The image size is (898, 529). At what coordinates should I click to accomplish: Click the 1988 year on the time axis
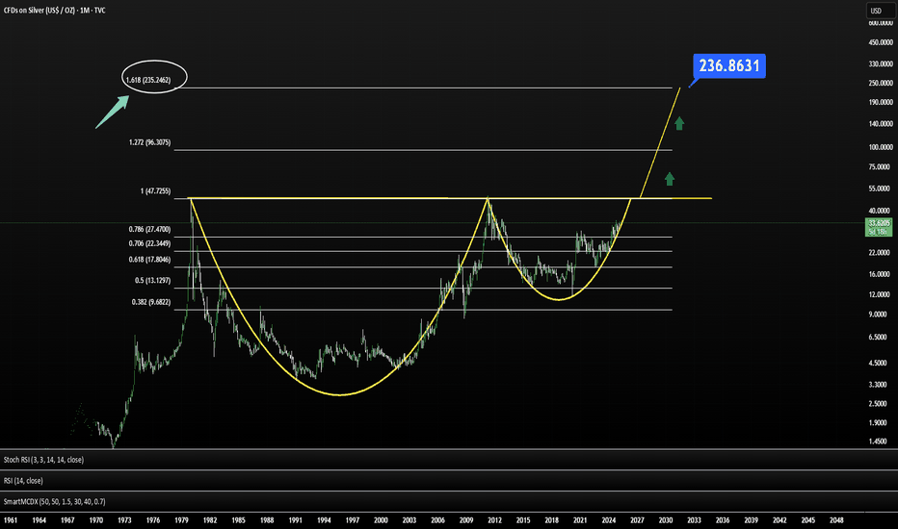tap(267, 520)
